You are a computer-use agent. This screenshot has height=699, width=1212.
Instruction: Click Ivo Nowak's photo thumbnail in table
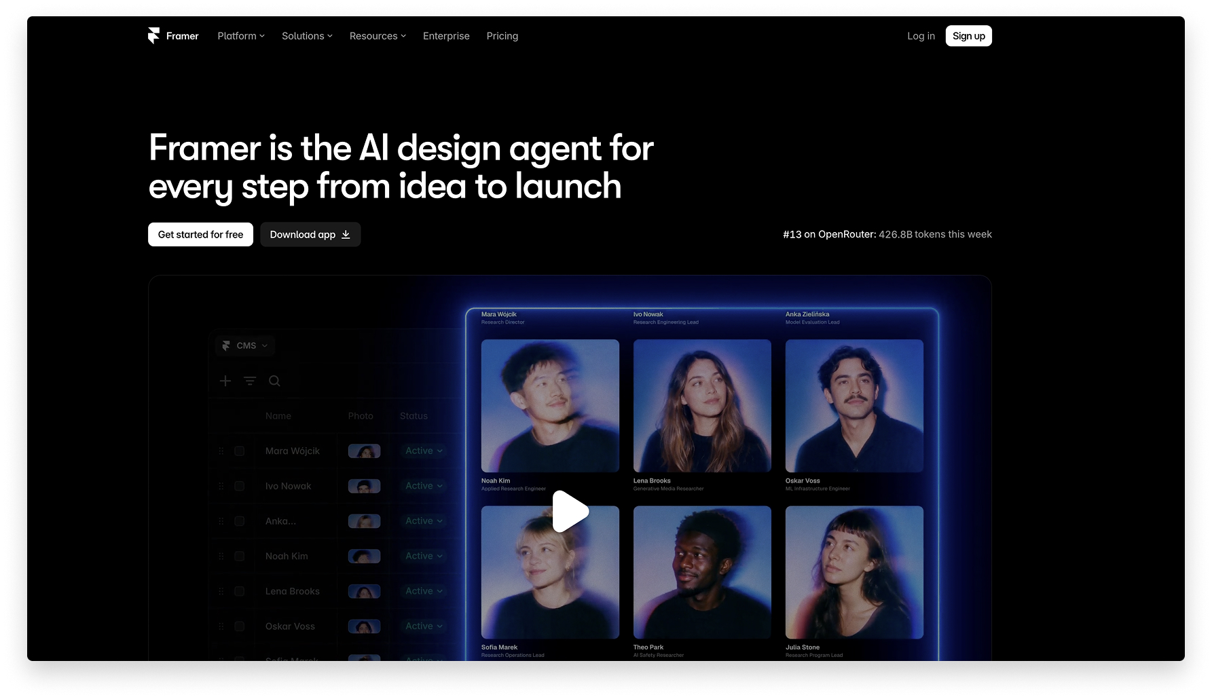tap(364, 486)
